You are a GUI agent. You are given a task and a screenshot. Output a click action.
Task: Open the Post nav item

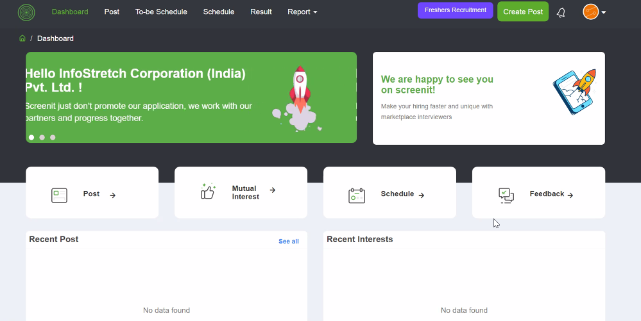point(112,12)
